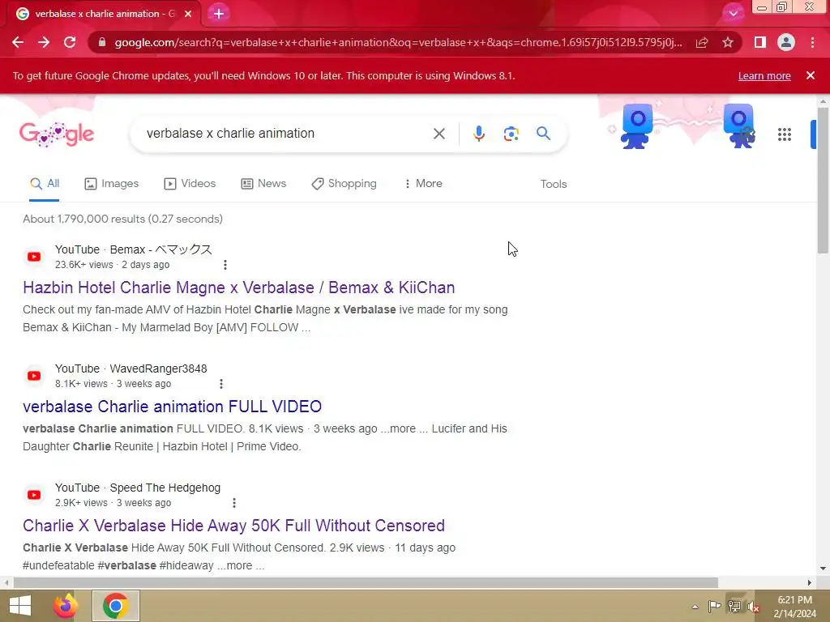The width and height of the screenshot is (830, 622).
Task: Switch to the Shopping tab
Action: 344,184
